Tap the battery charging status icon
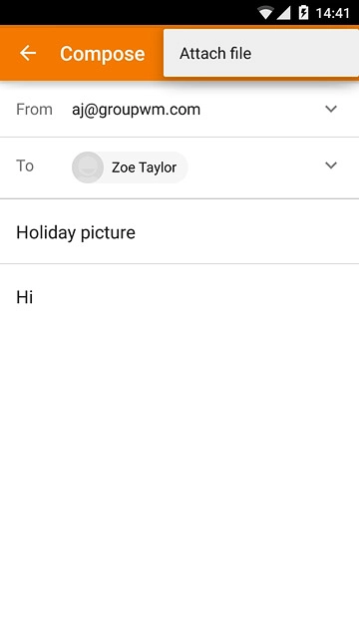This screenshot has width=359, height=638. click(x=303, y=13)
